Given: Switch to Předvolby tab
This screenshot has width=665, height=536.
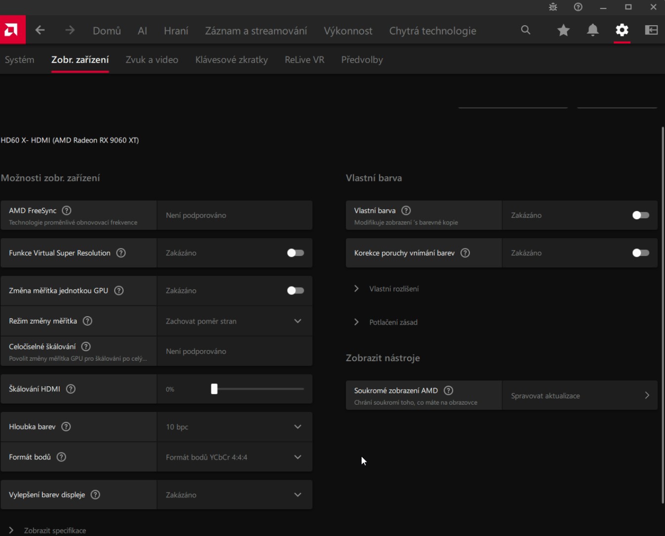Looking at the screenshot, I should tap(362, 60).
